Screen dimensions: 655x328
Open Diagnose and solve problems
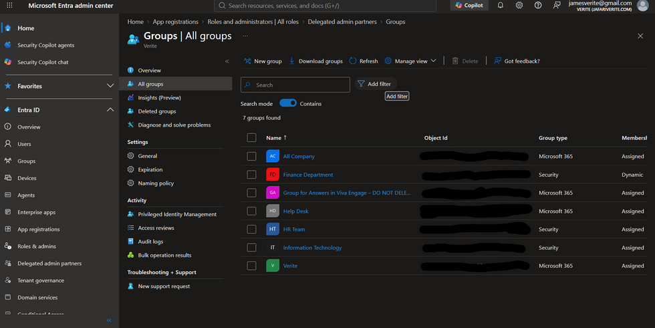pos(175,125)
